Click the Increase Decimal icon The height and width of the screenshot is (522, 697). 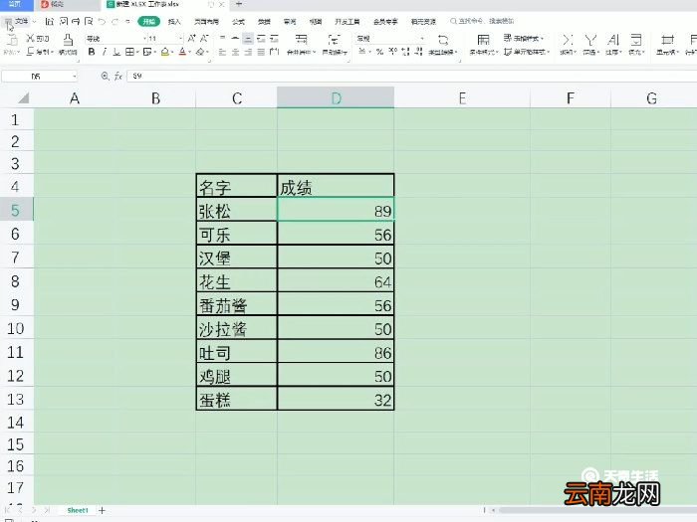point(405,52)
